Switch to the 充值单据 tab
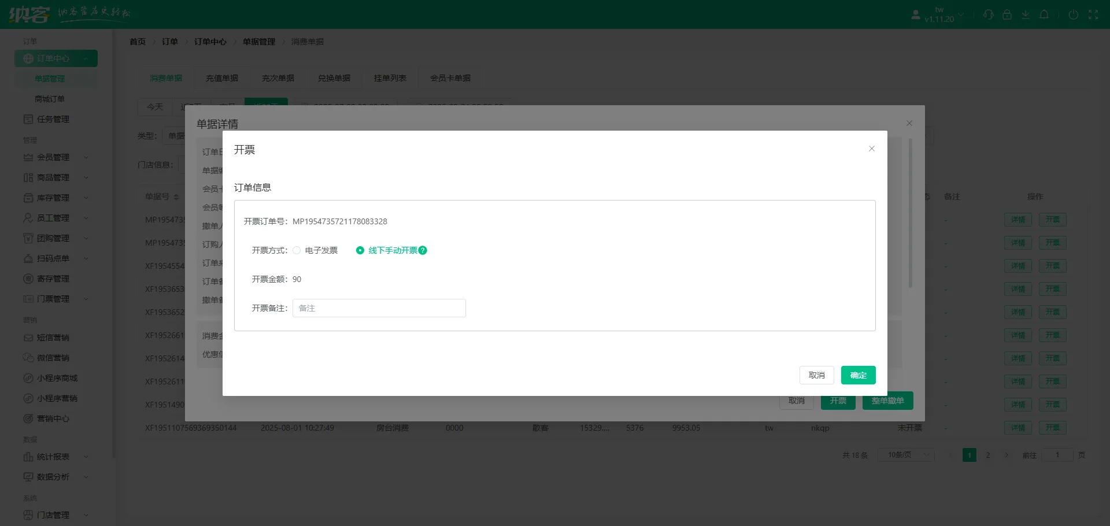 pyautogui.click(x=222, y=78)
